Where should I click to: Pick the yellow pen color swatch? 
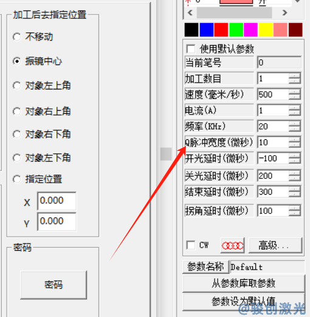tap(266, 30)
